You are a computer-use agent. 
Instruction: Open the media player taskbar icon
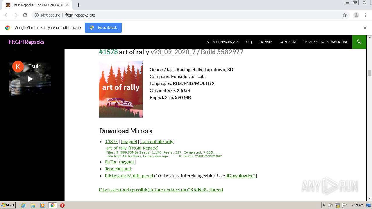(43, 205)
